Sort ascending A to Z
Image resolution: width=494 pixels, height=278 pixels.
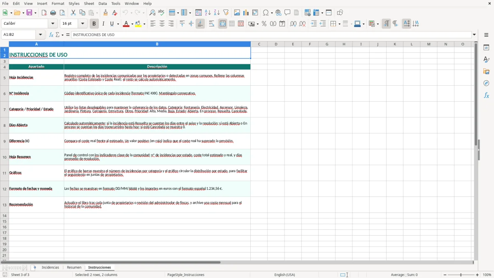click(208, 13)
